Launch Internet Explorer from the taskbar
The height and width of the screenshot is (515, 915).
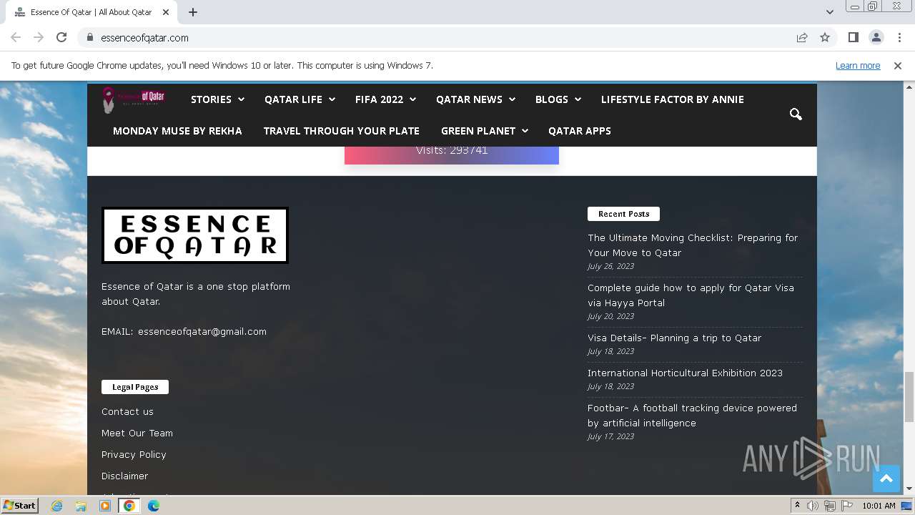(56, 506)
